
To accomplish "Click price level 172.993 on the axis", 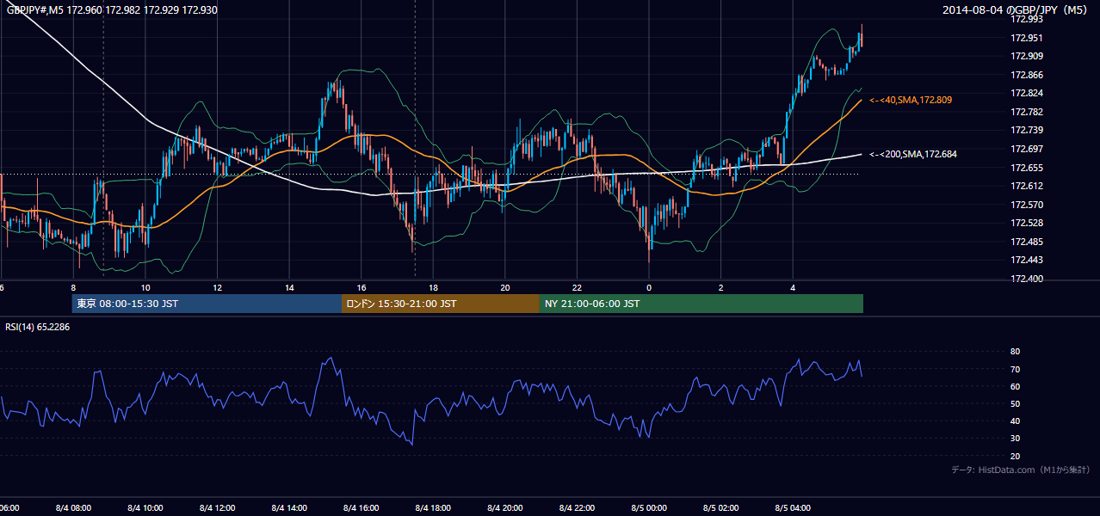I will click(x=1026, y=19).
